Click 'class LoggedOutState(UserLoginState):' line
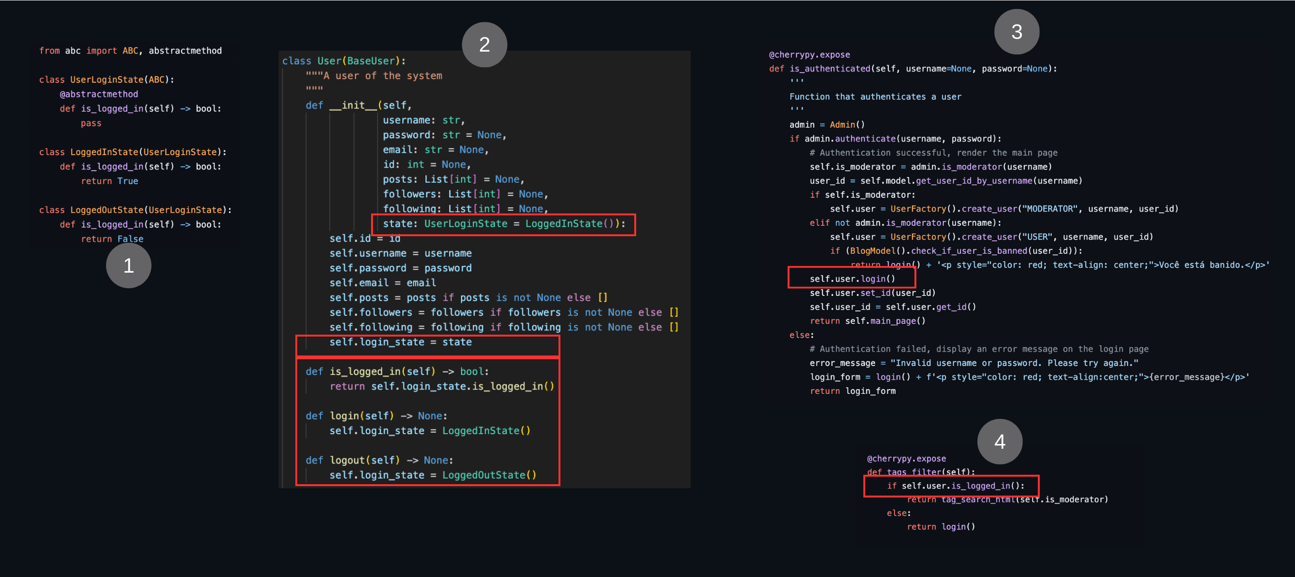The height and width of the screenshot is (577, 1295). [x=135, y=210]
